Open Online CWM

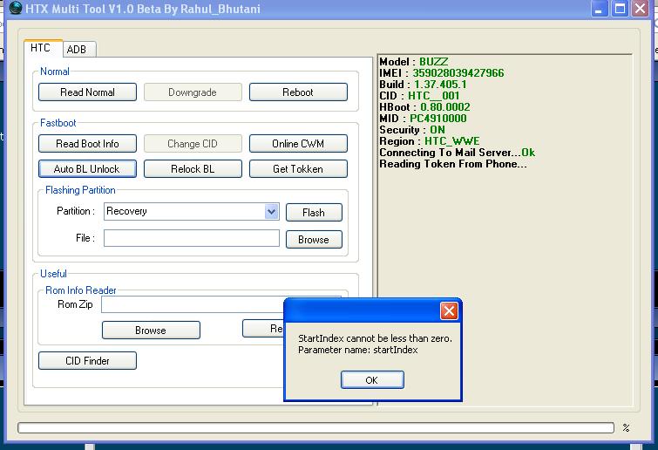tap(298, 144)
